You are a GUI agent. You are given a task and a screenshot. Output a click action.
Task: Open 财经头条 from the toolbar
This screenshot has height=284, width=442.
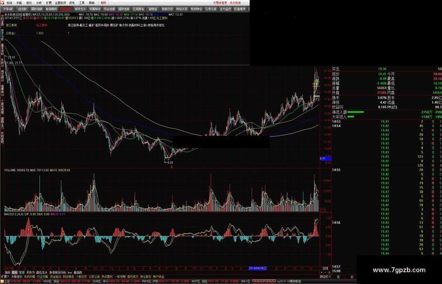point(182,9)
